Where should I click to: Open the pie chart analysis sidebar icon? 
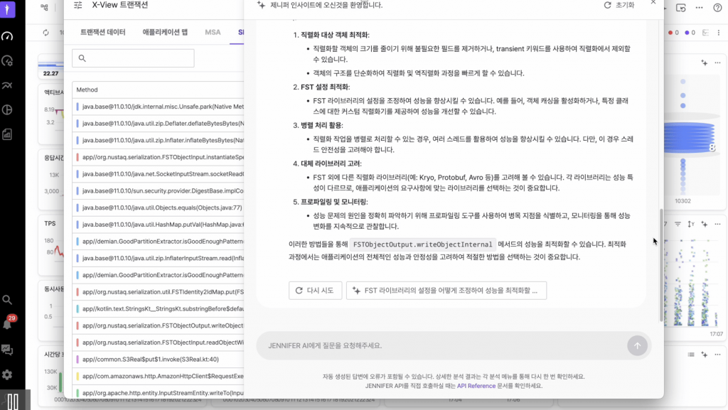pos(7,109)
